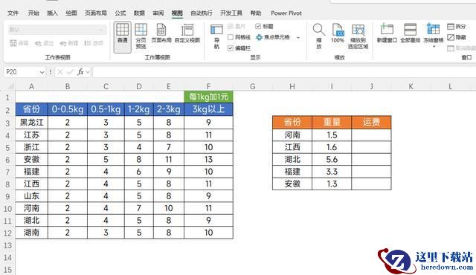
Task: Select the 山东 cell in row 9
Action: tap(31, 196)
